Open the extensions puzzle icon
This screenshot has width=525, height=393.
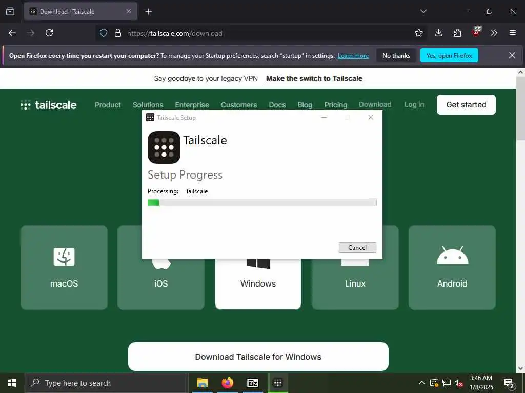point(457,33)
